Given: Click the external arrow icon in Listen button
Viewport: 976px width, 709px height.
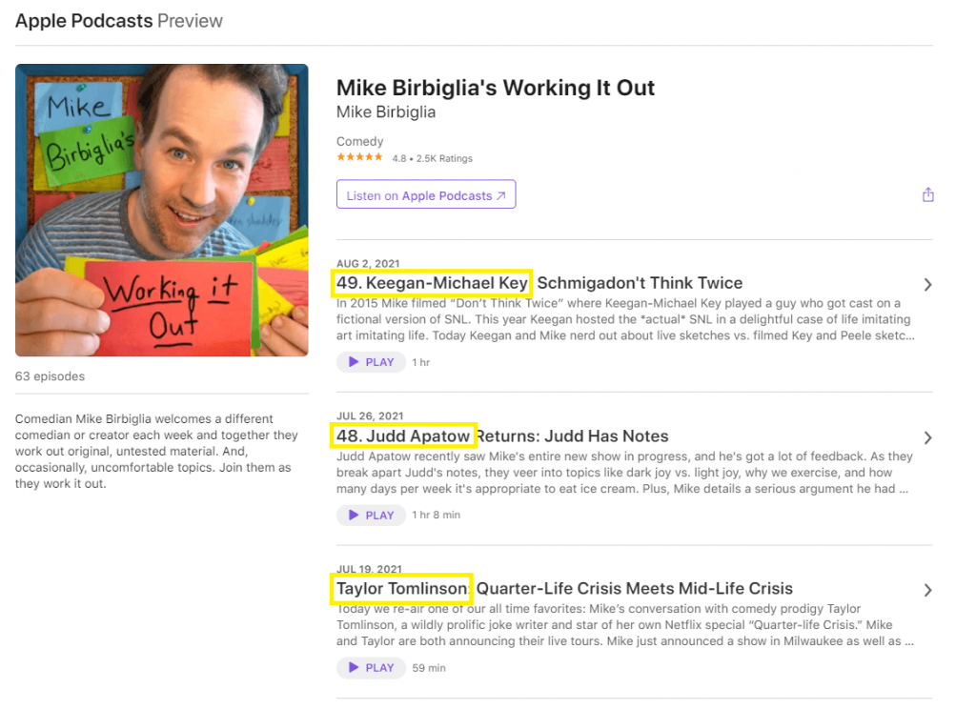Looking at the screenshot, I should [501, 195].
